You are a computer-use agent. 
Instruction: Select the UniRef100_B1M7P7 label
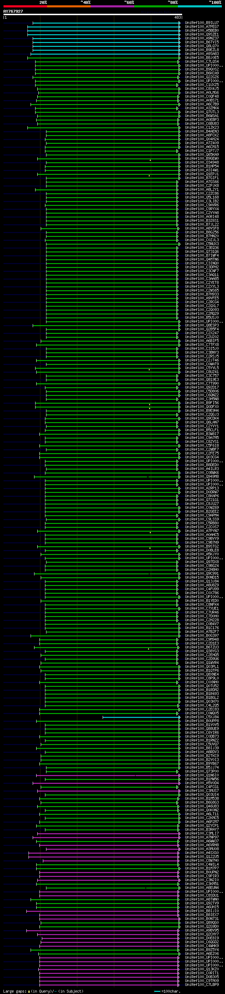click(201, 868)
